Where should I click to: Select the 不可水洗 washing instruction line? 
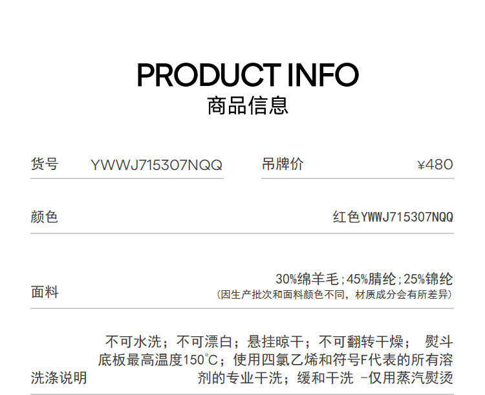tap(279, 342)
